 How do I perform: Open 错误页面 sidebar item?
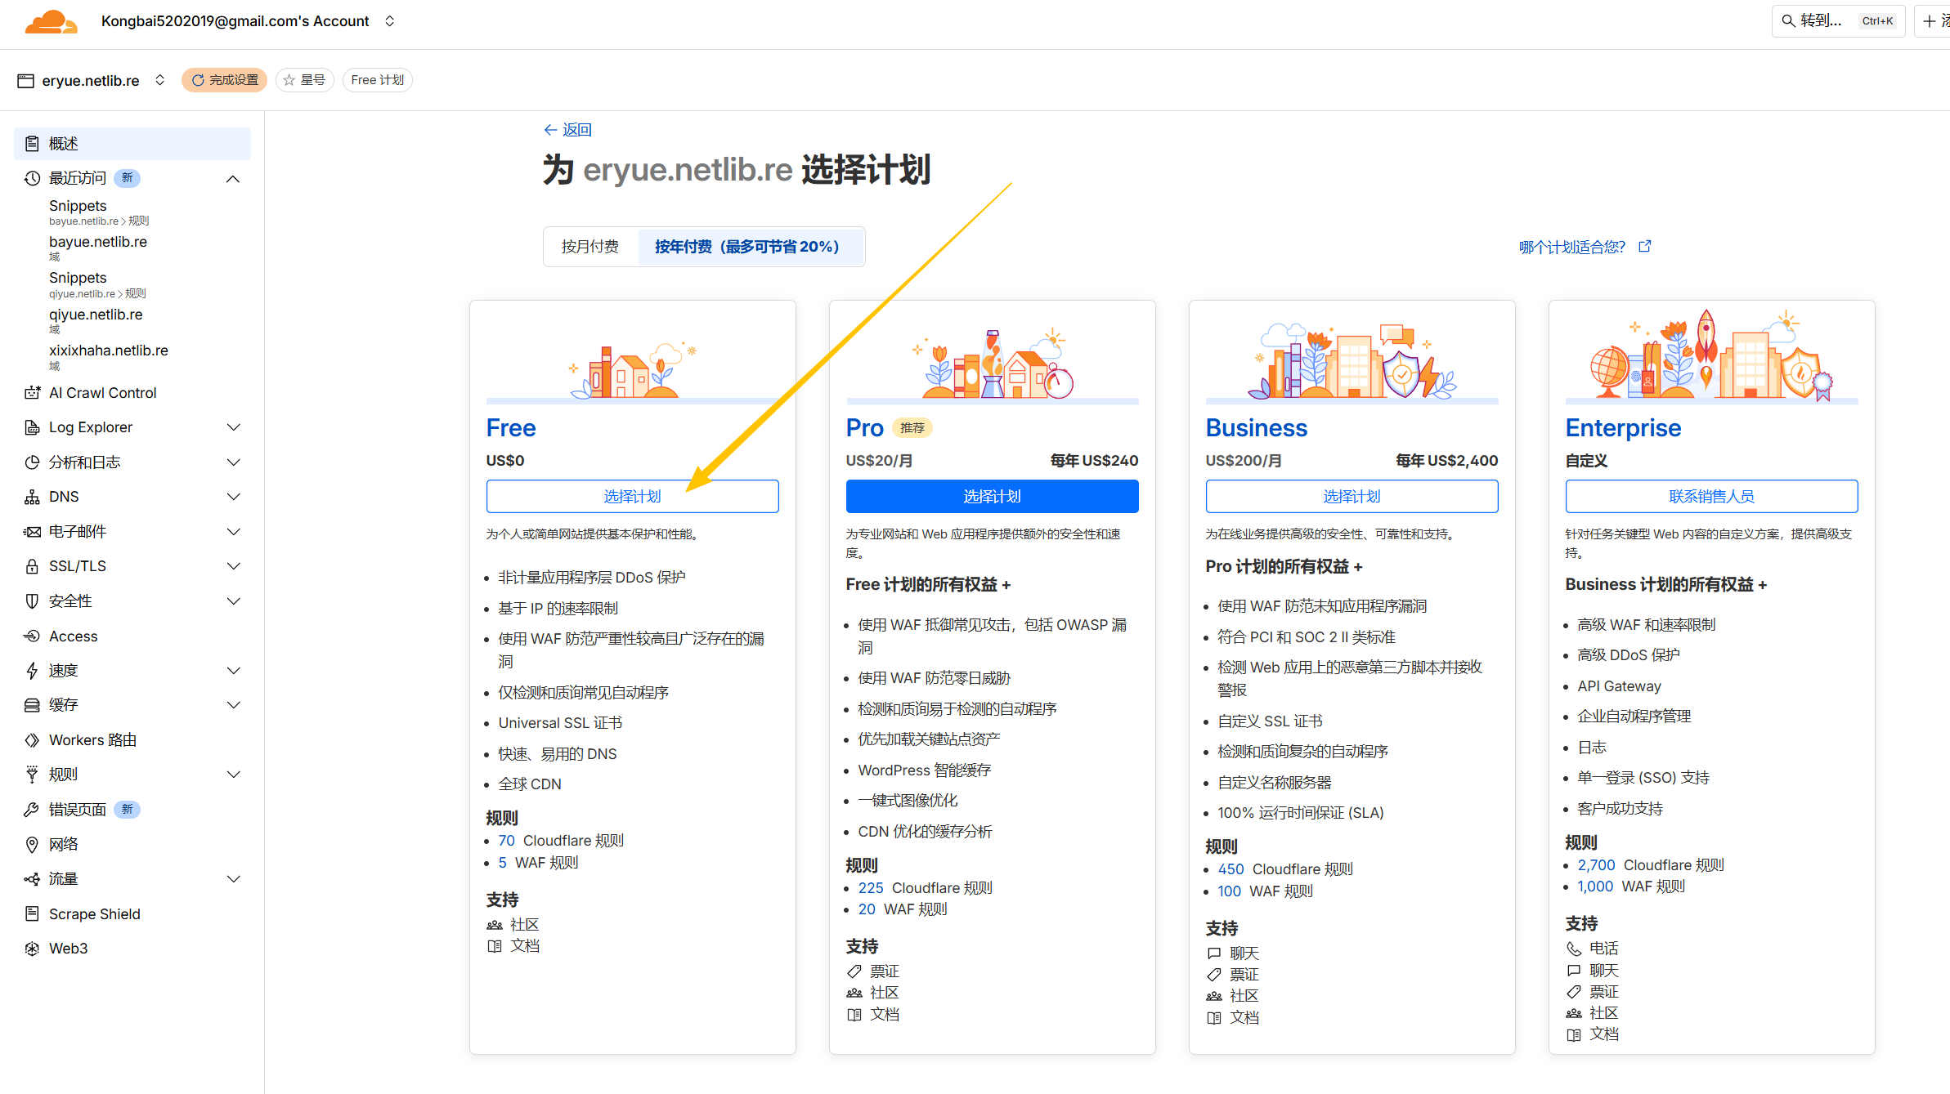78,810
